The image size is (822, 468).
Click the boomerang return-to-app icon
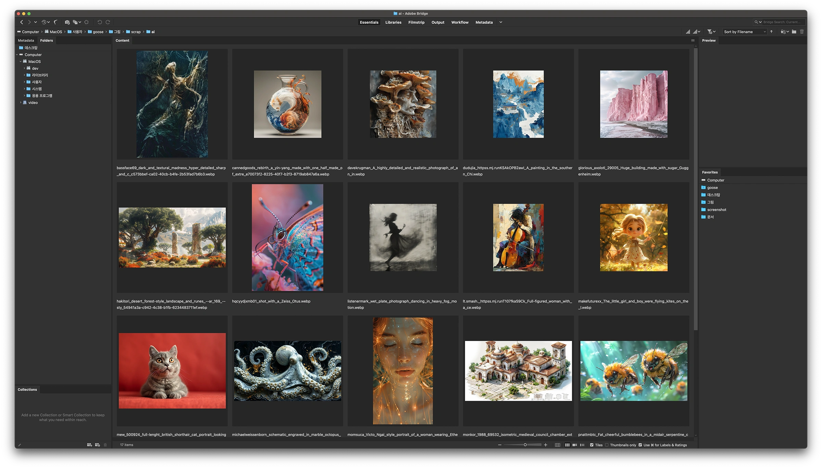pyautogui.click(x=55, y=22)
